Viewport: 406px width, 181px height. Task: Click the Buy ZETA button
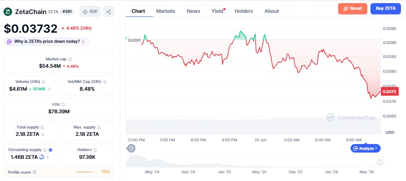click(386, 9)
